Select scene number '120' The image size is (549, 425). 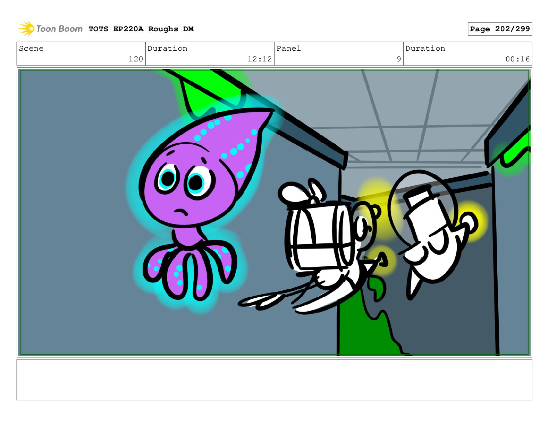click(x=136, y=59)
